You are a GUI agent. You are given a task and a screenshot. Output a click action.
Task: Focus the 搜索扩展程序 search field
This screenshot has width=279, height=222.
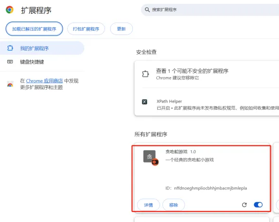[x=210, y=10]
